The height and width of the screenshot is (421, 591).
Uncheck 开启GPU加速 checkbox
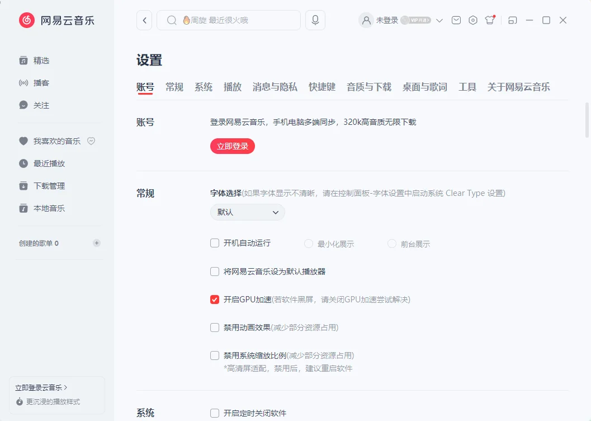point(215,300)
